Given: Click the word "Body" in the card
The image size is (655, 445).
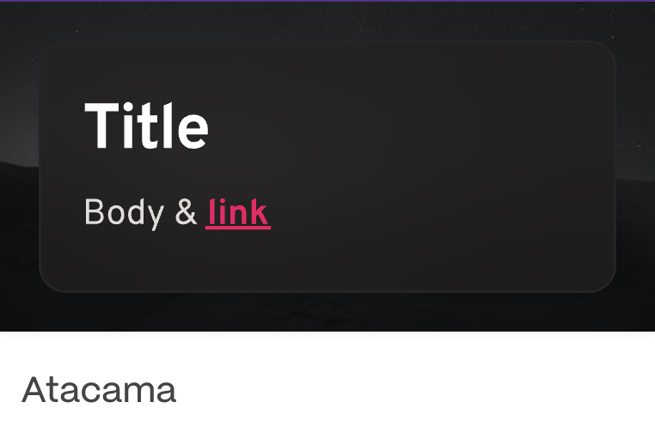Looking at the screenshot, I should [124, 212].
